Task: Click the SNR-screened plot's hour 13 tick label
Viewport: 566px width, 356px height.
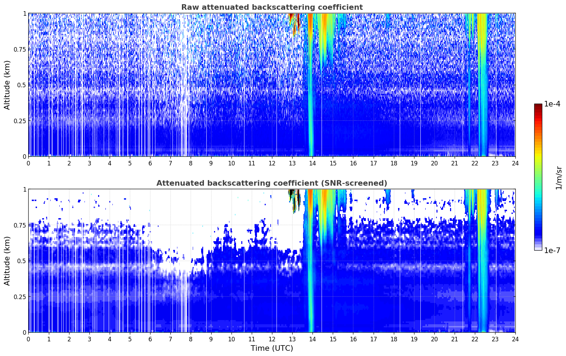Action: click(x=292, y=339)
